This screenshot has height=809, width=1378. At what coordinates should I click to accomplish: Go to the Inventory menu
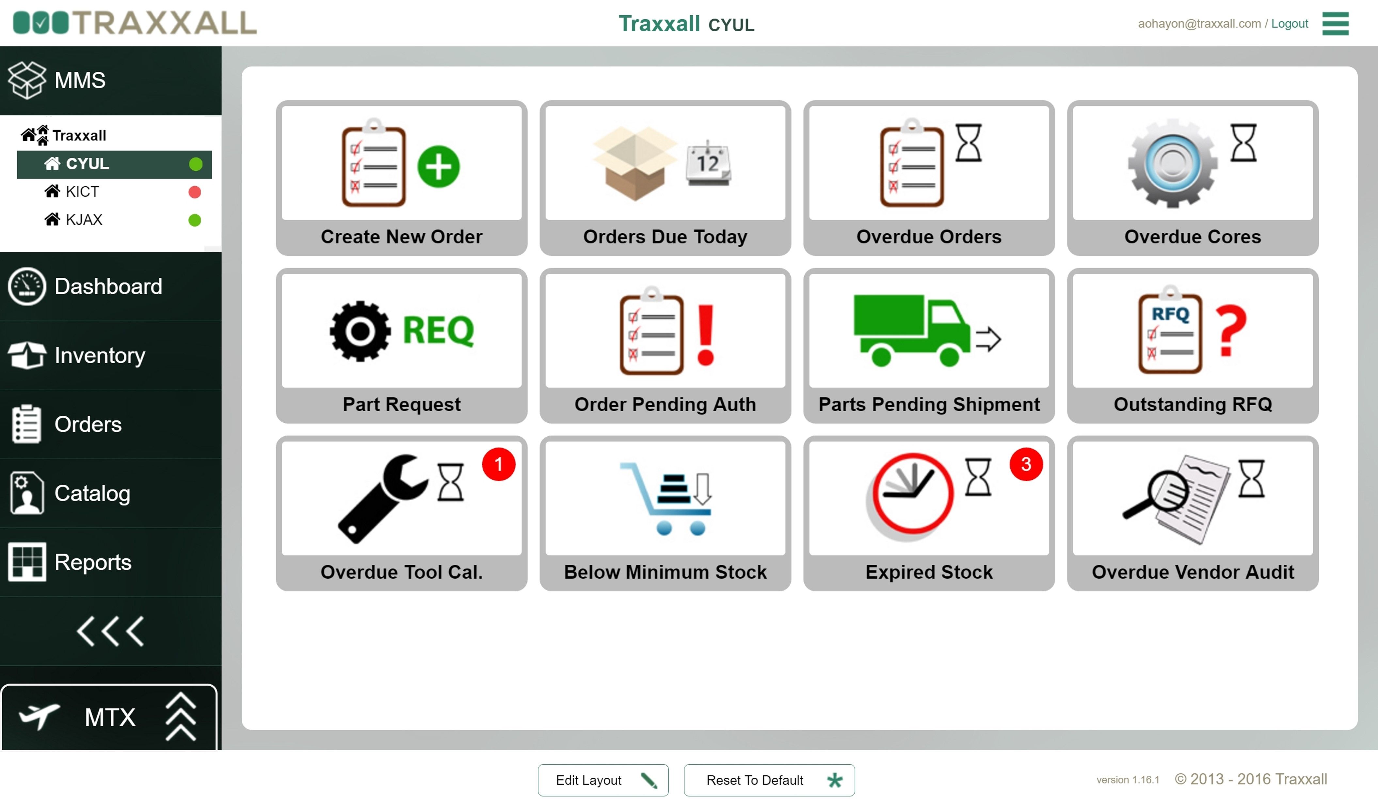pos(100,355)
